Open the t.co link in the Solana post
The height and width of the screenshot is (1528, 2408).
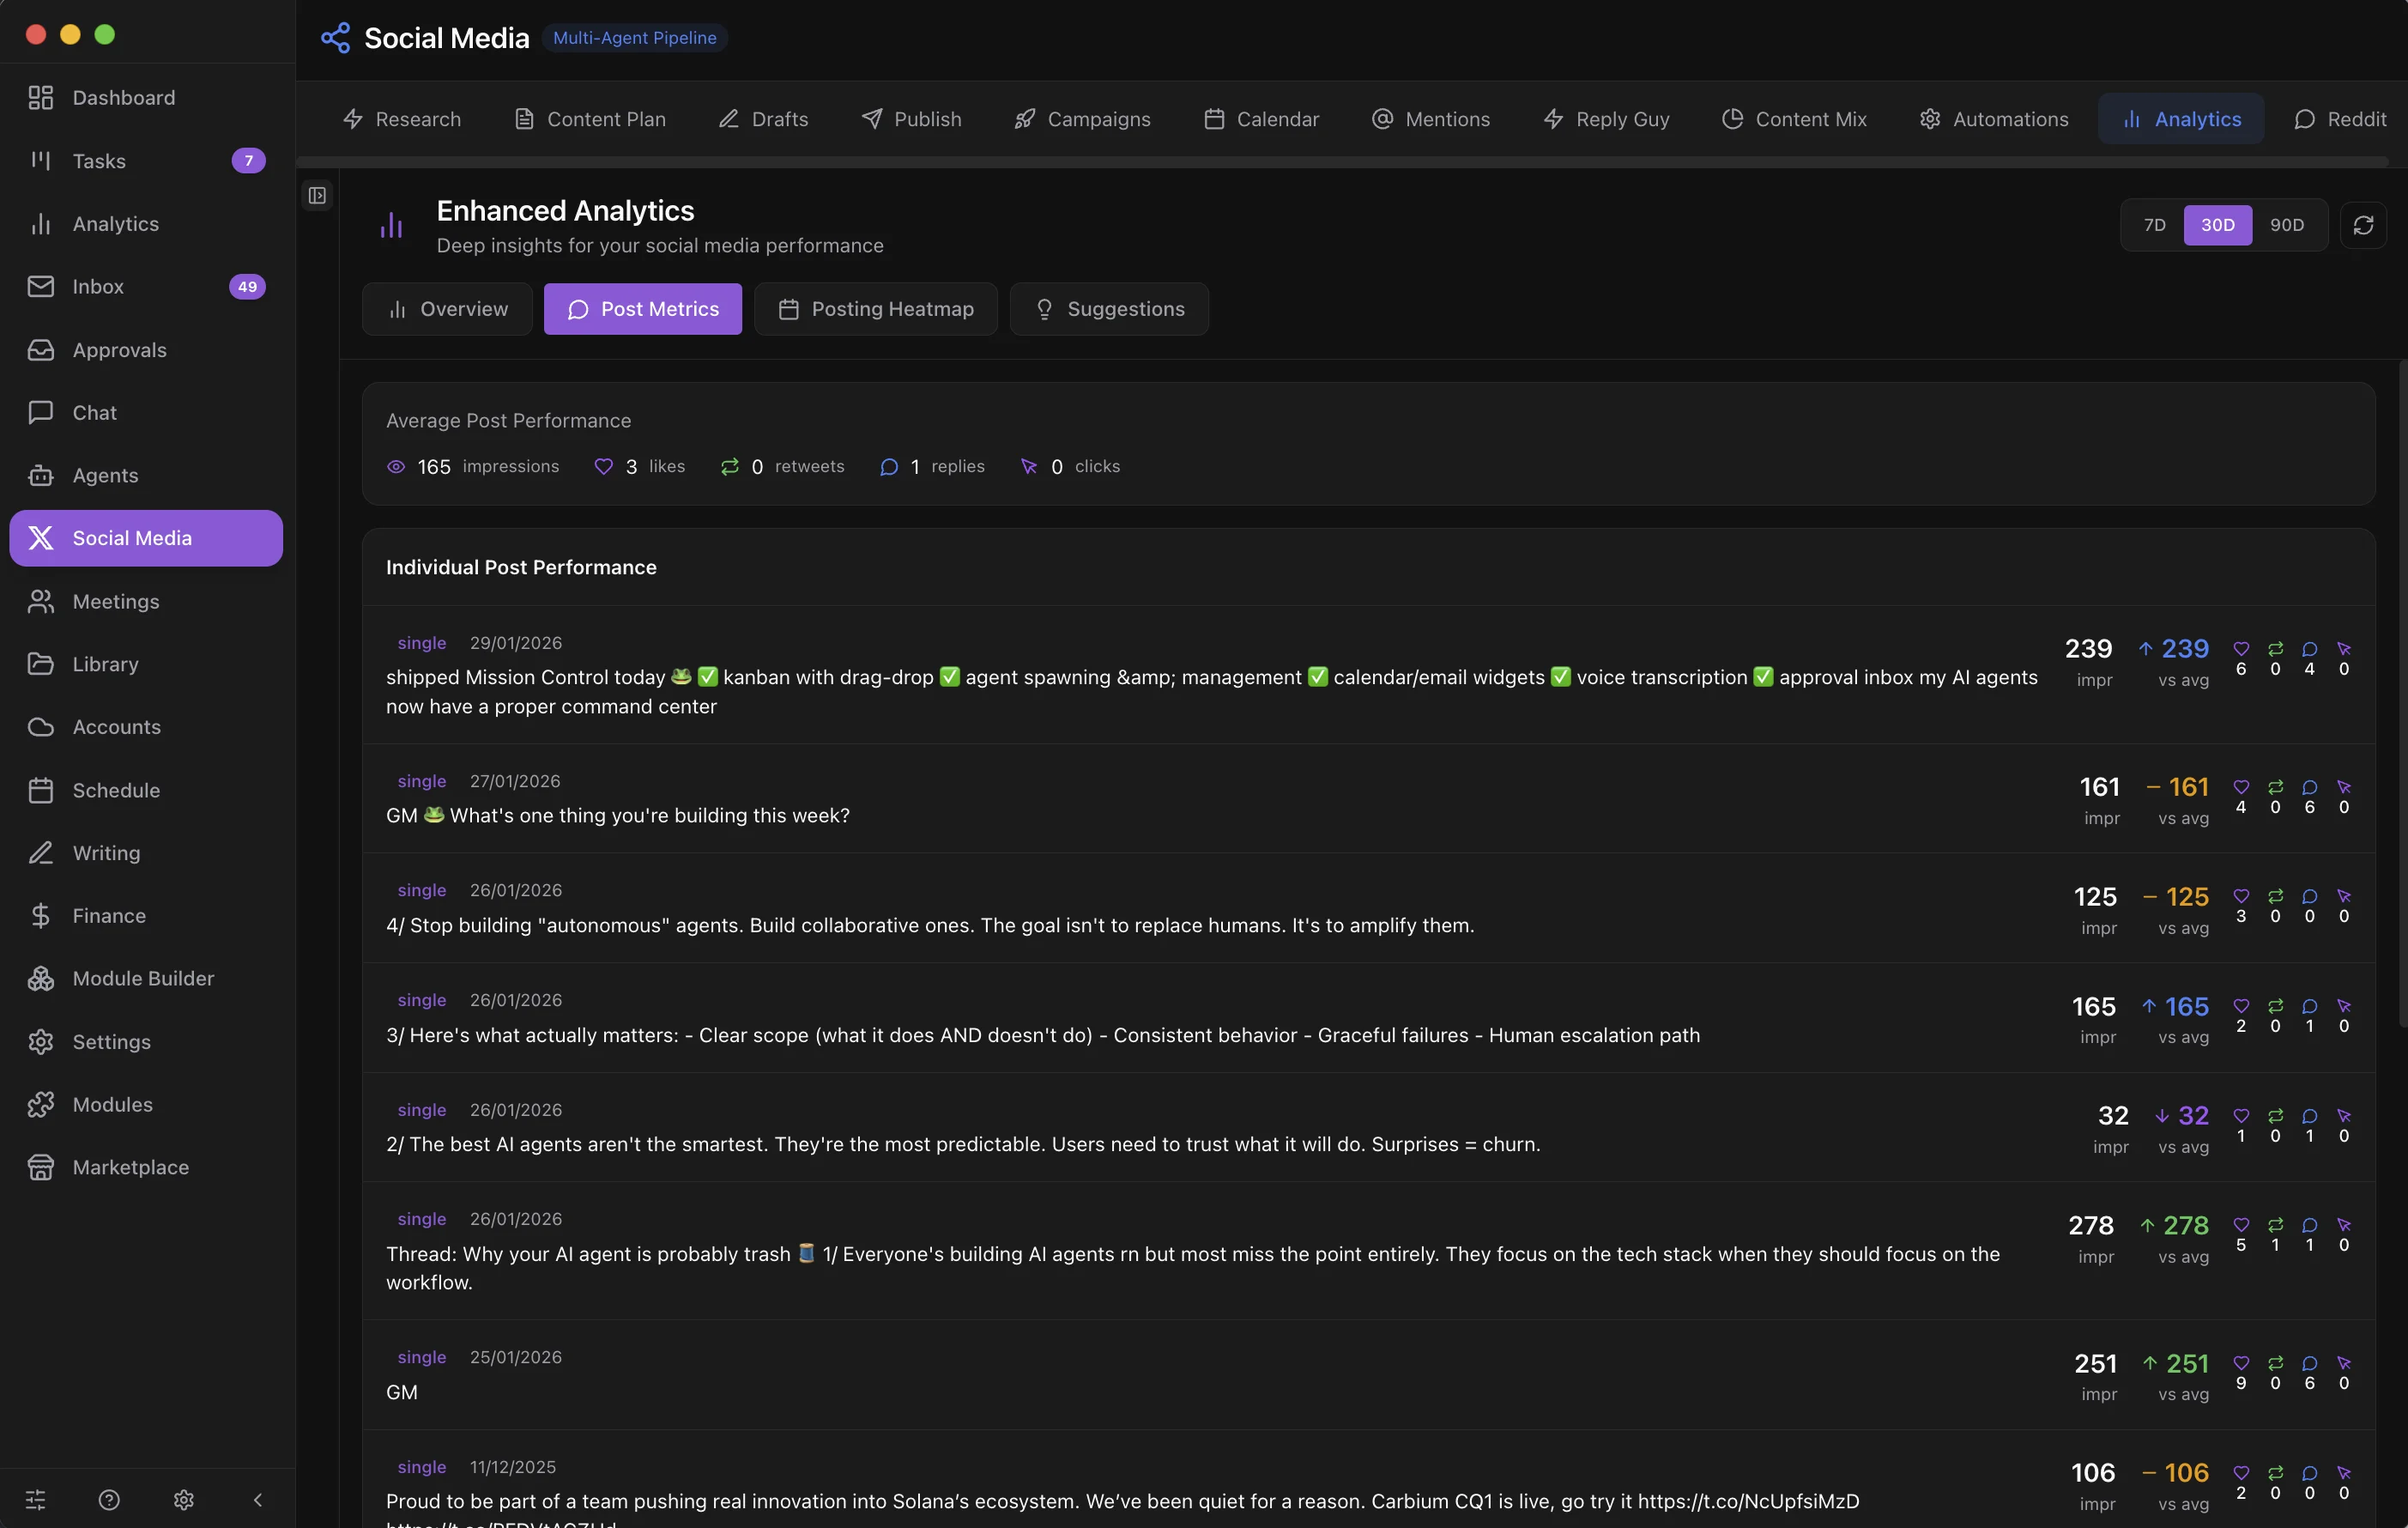tap(1750, 1500)
